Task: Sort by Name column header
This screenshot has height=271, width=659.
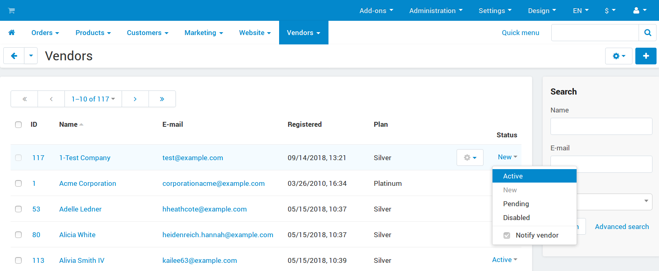Action: coord(71,124)
